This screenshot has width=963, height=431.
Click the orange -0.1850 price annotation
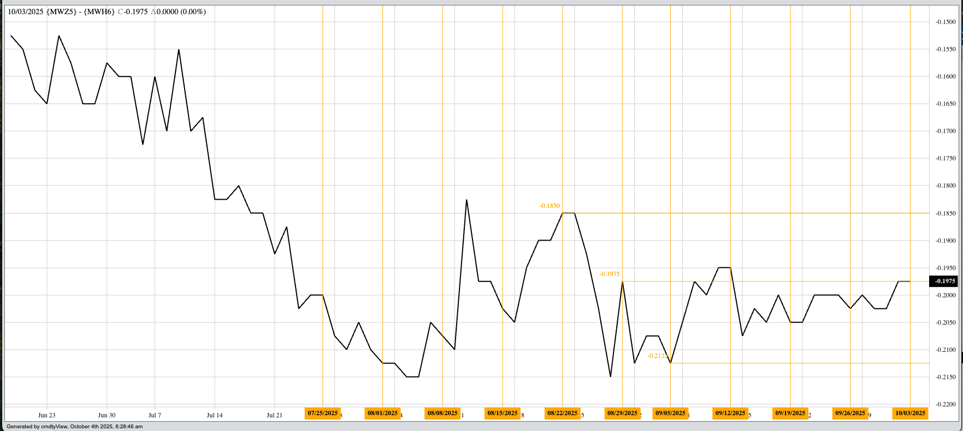tap(550, 206)
